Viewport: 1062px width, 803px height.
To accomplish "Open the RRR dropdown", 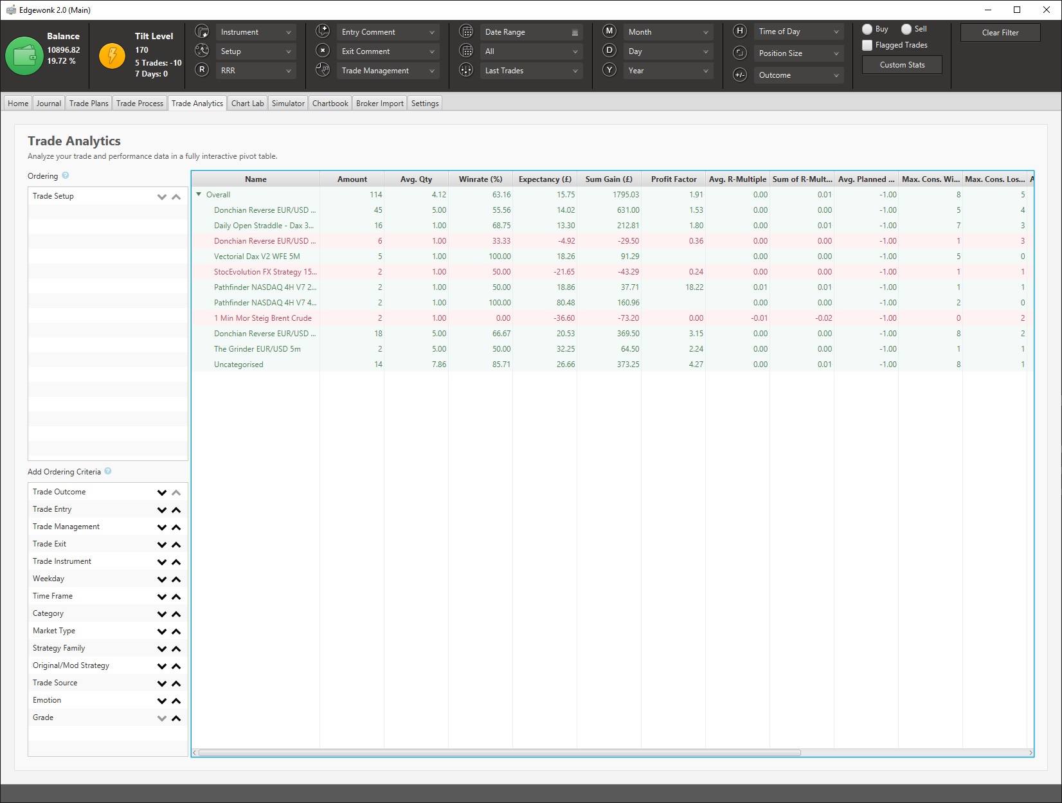I will coord(256,71).
